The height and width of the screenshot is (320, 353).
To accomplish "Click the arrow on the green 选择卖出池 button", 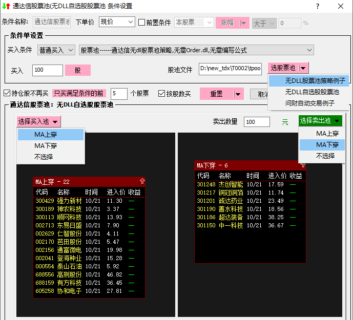I will 337,121.
